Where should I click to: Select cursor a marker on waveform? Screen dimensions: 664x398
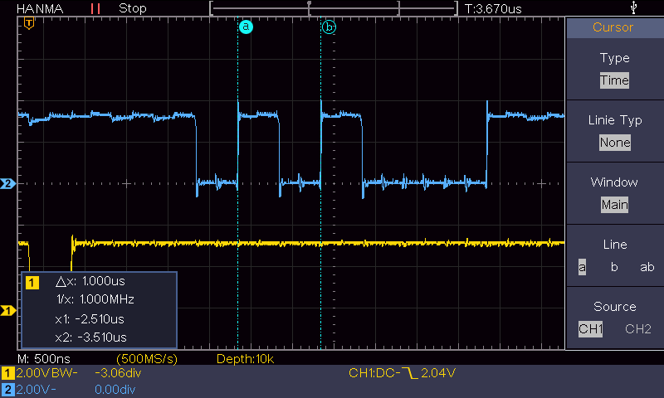246,27
